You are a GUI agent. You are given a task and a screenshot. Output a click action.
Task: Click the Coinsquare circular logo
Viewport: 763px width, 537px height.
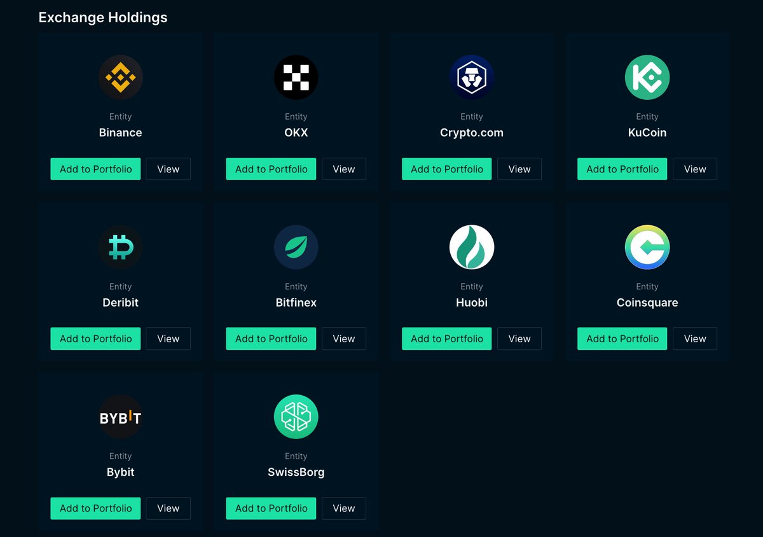(x=647, y=247)
